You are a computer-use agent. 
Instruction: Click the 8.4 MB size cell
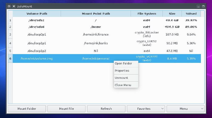(172, 59)
